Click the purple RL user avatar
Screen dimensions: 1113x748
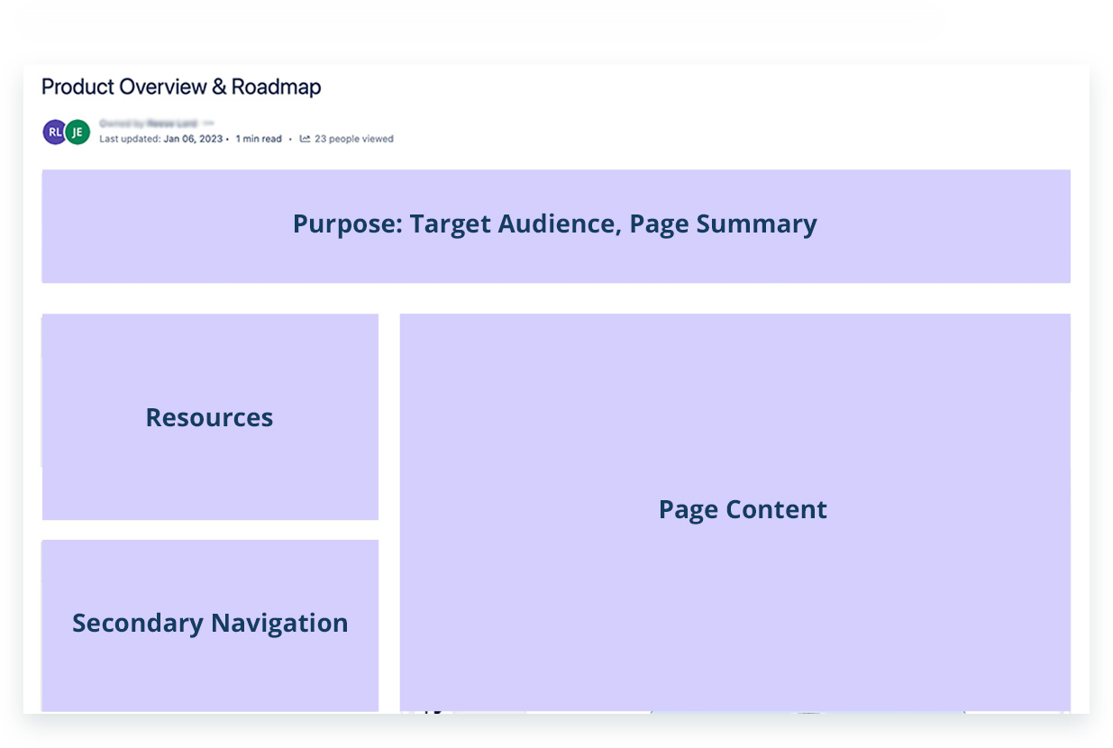coord(55,132)
